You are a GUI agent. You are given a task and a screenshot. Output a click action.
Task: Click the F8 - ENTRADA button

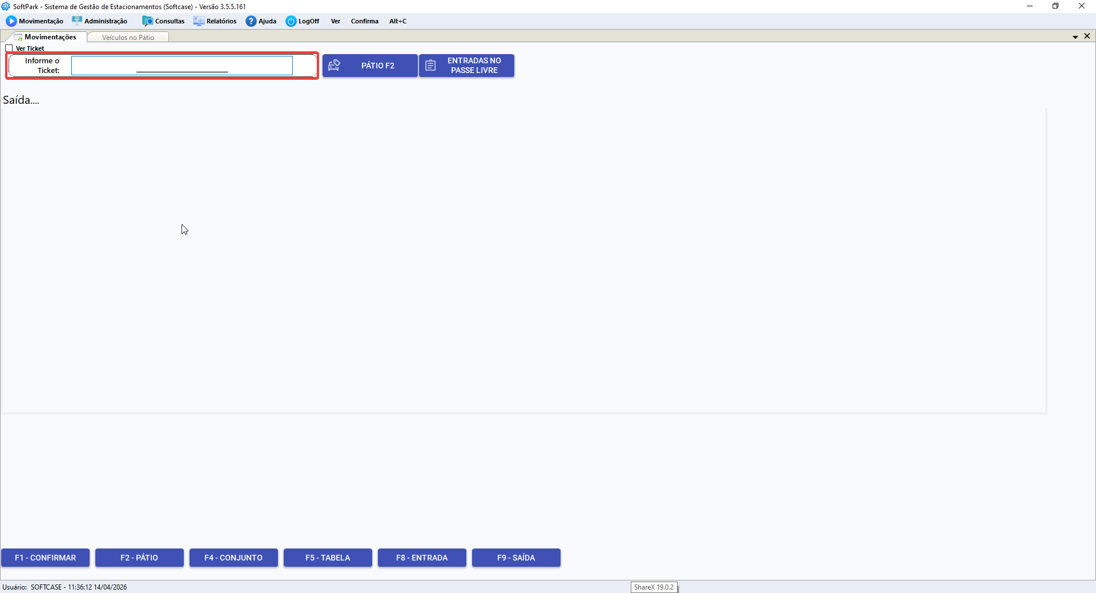tap(422, 558)
